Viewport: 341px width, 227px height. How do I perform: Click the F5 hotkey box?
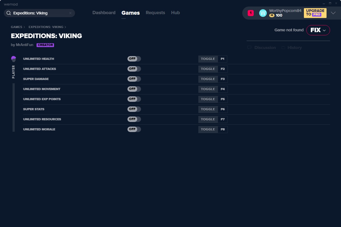click(x=223, y=99)
